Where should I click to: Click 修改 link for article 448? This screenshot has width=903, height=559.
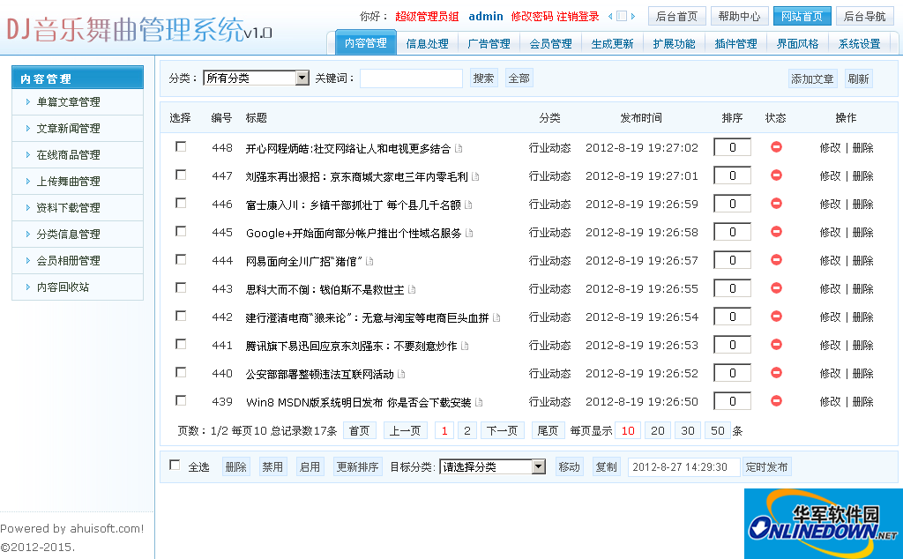(x=830, y=147)
